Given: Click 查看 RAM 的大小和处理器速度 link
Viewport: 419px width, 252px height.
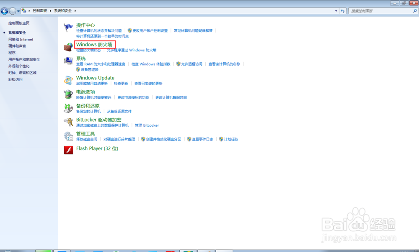Looking at the screenshot, I should pyautogui.click(x=101, y=64).
